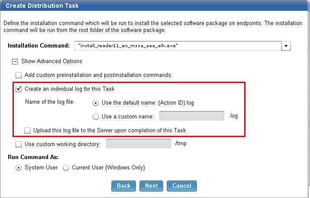Enable Use custom working directory checkbox
Image resolution: width=310 pixels, height=198 pixels.
[19, 144]
